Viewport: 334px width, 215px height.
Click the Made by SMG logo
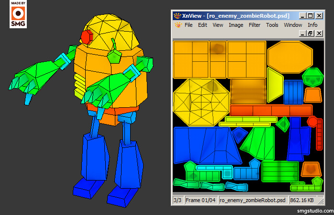pos(18,14)
